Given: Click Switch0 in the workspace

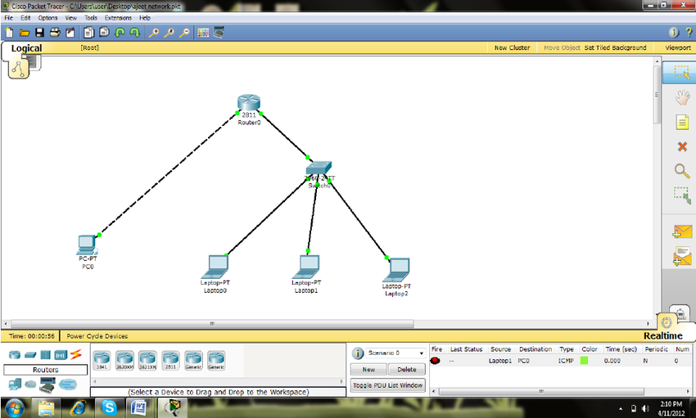Looking at the screenshot, I should pos(319,169).
